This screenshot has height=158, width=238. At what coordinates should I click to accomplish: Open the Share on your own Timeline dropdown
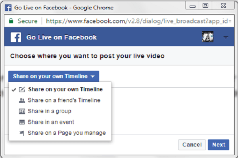[54, 76]
